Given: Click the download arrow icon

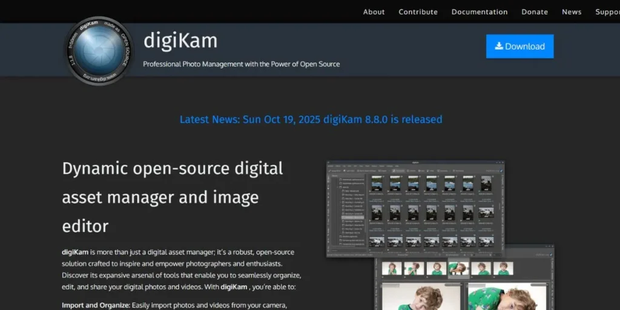Looking at the screenshot, I should click(499, 46).
